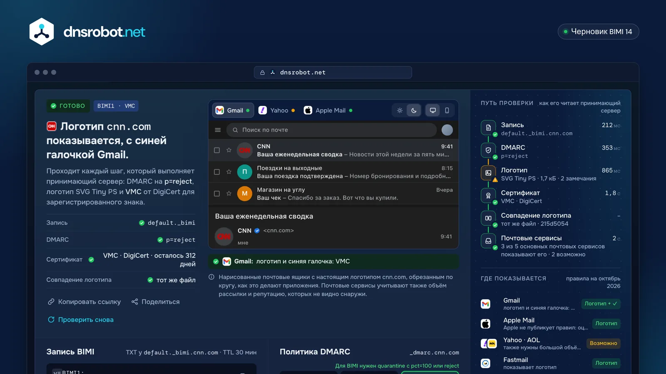Switch preview to mobile view
This screenshot has height=374, width=666.
[x=447, y=111]
